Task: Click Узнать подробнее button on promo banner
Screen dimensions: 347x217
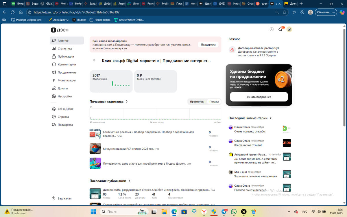Action: [259, 97]
